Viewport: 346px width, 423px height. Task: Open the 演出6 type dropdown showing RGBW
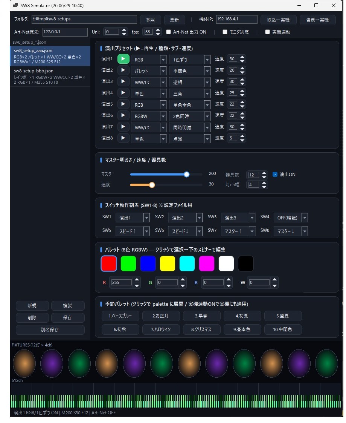pyautogui.click(x=149, y=116)
